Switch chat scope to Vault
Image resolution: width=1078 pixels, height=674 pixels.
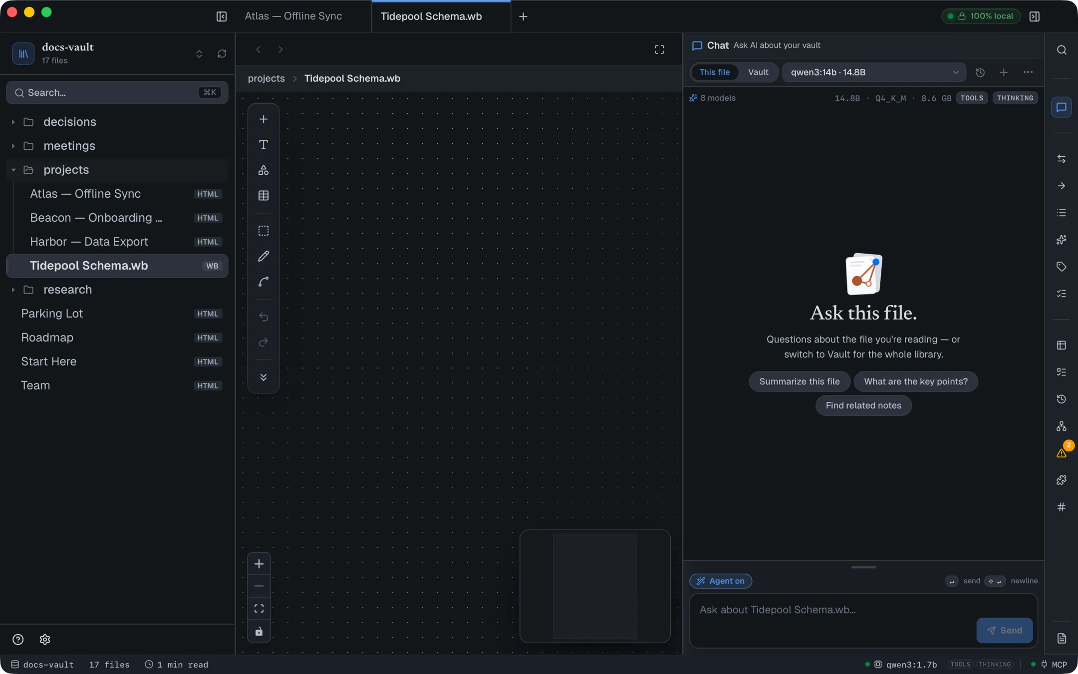[758, 72]
